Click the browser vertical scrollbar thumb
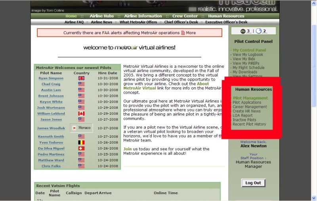Image resolution: width=317 pixels, height=201 pixels. click(x=314, y=66)
